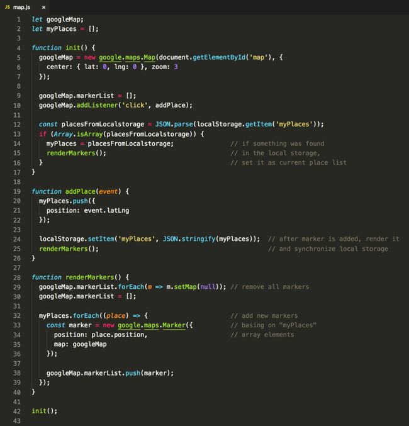409x426 pixels.
Task: Click comment '// add new markers'
Action: [264, 316]
